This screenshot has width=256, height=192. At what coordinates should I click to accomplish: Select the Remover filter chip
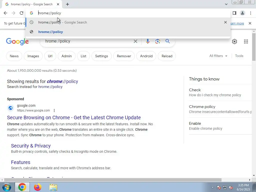pos(124,56)
